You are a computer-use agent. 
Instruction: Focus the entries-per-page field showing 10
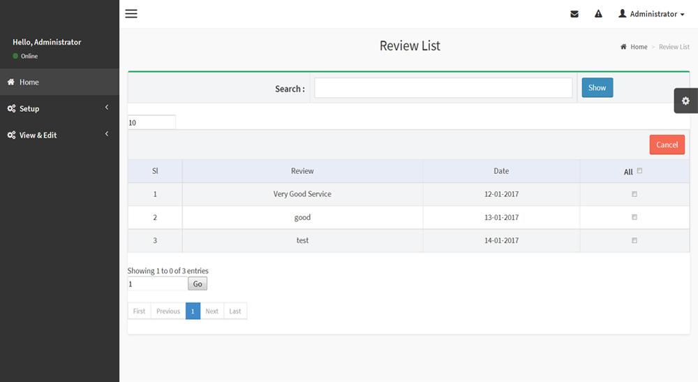point(151,122)
